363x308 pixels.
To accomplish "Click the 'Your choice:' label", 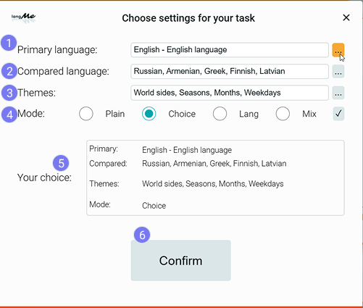I will [44, 178].
